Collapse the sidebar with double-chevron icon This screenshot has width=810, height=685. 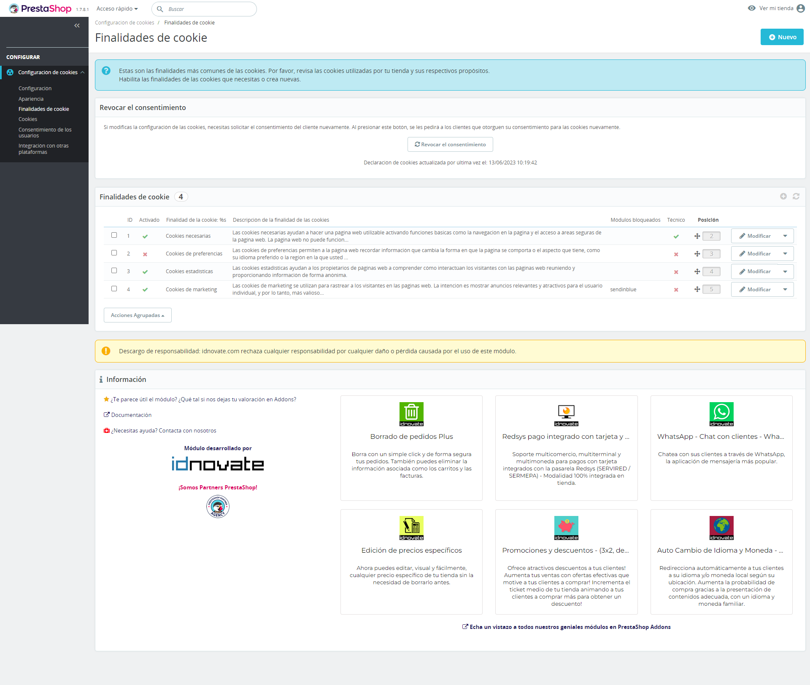[77, 26]
